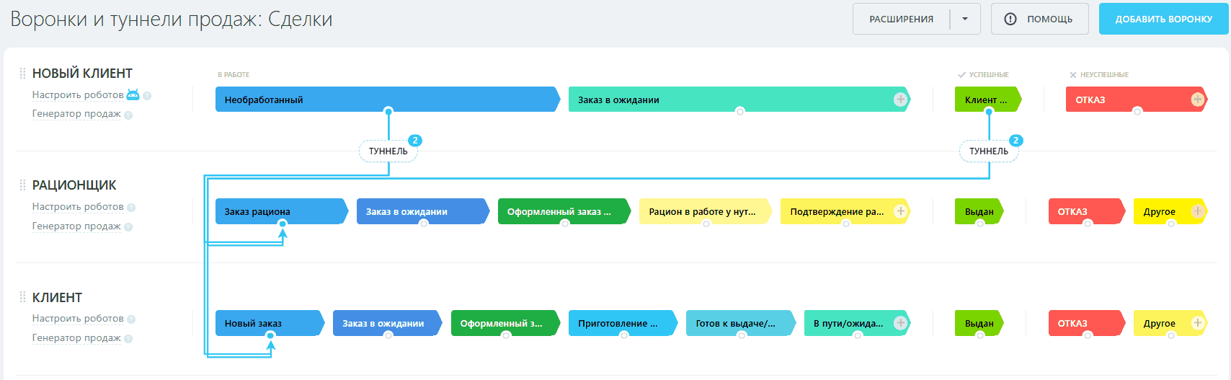Click the robot icon in НОВЫЙ КЛИЕНТ funnel

(x=133, y=94)
